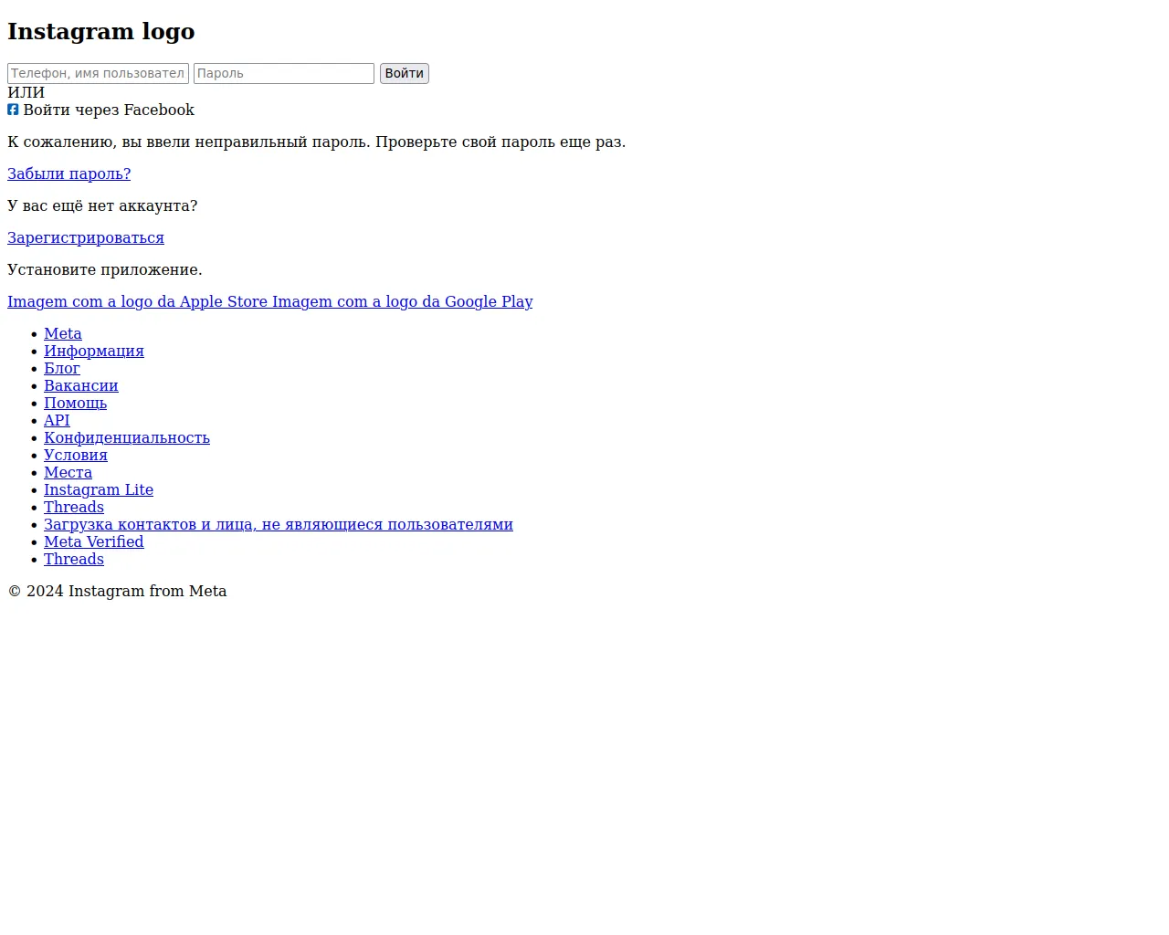1169x935 pixels.
Task: Click the У вас ещё нет аккаунта? text
Action: coord(102,205)
